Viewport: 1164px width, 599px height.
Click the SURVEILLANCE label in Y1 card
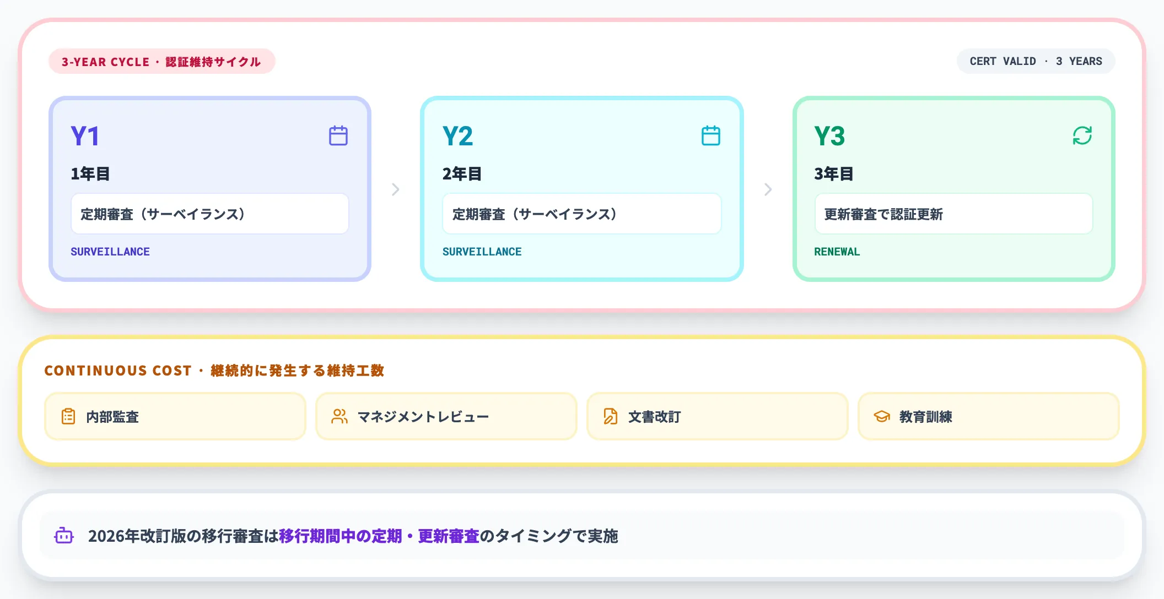click(110, 252)
